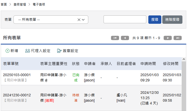This screenshot has width=187, height=111.
Task: Click the red [逾期] overdue tag
Action: [x=49, y=101]
